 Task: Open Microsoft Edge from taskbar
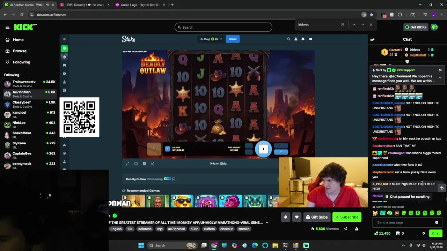pos(255,245)
